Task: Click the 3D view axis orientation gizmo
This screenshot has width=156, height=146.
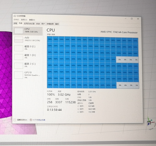Action: [x=150, y=123]
